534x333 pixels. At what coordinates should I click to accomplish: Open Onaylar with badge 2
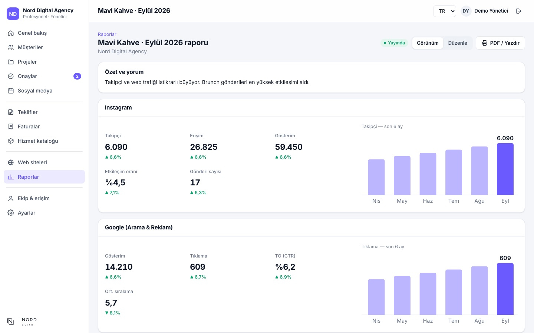click(x=44, y=76)
